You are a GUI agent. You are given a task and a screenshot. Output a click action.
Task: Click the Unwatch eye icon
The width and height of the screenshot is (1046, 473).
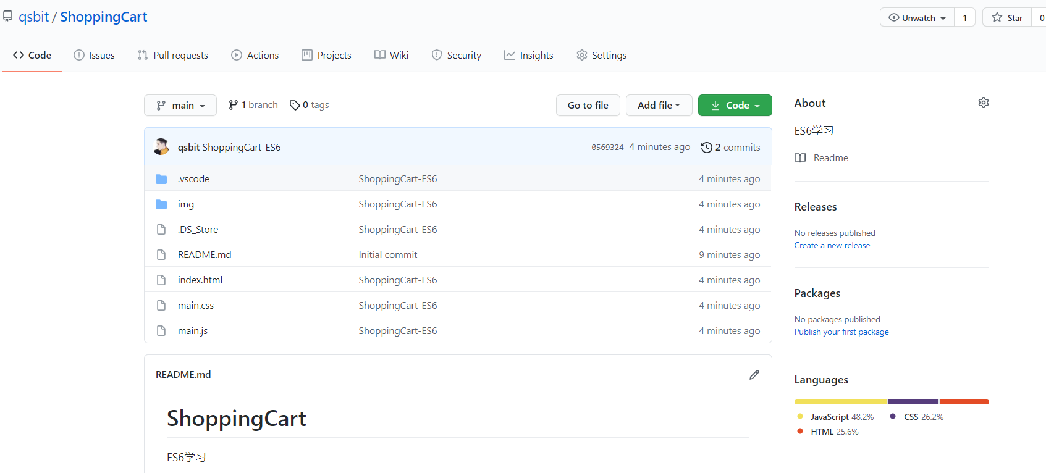coord(894,17)
